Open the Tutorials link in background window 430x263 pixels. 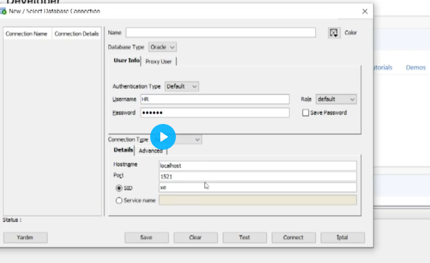pyautogui.click(x=383, y=68)
